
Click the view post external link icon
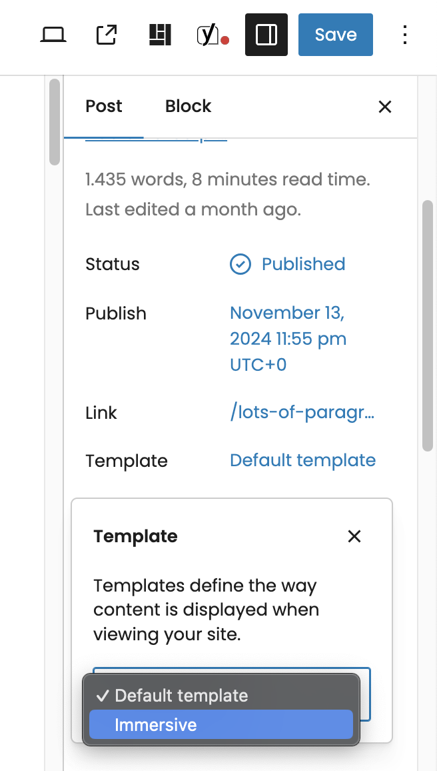[x=107, y=35]
